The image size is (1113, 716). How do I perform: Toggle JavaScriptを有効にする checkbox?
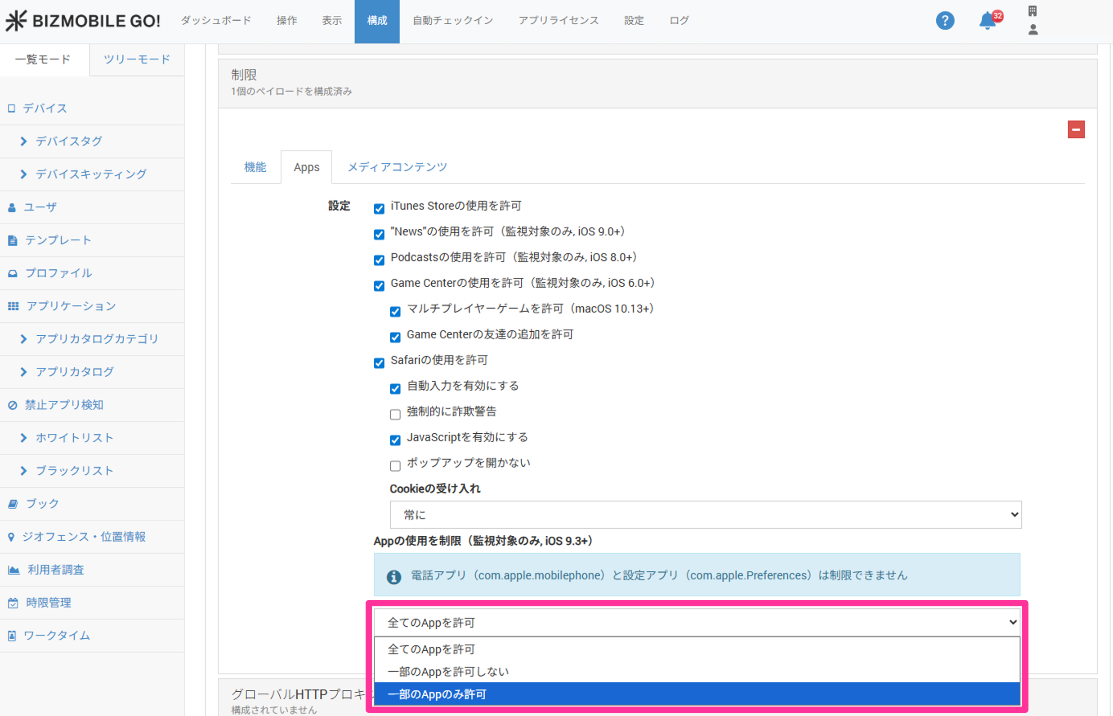coord(395,440)
